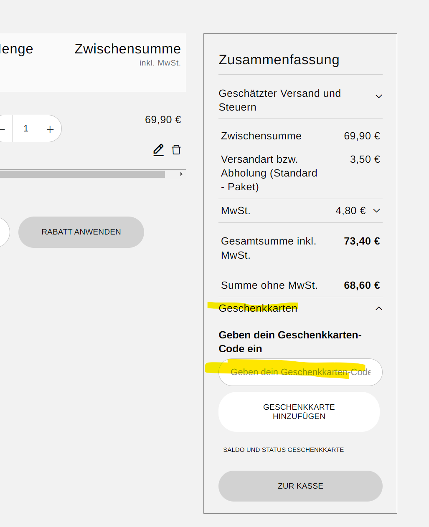Click the Geschenkkarten section heading
The width and height of the screenshot is (429, 527).
pyautogui.click(x=258, y=308)
